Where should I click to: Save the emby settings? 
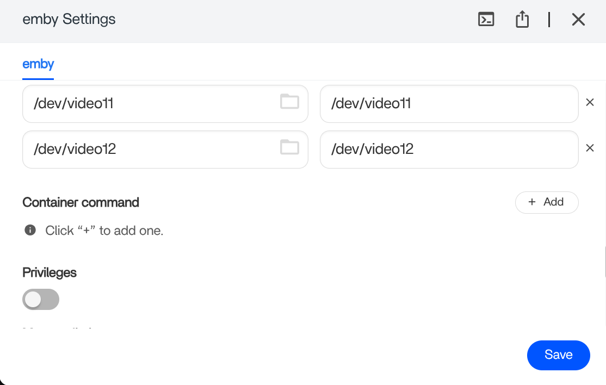tap(558, 355)
